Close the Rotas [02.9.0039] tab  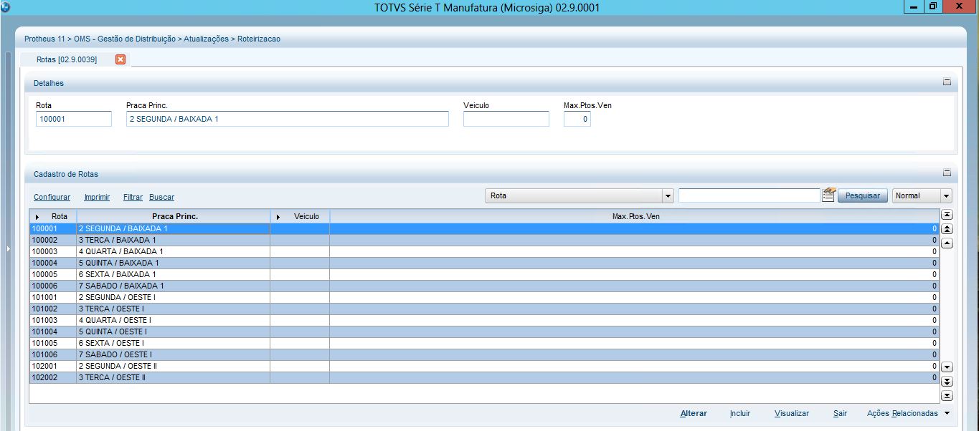[x=120, y=59]
